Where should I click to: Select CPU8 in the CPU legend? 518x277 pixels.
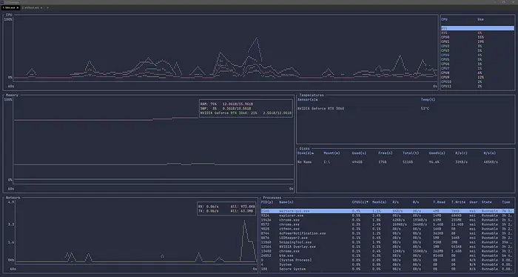tap(477, 73)
